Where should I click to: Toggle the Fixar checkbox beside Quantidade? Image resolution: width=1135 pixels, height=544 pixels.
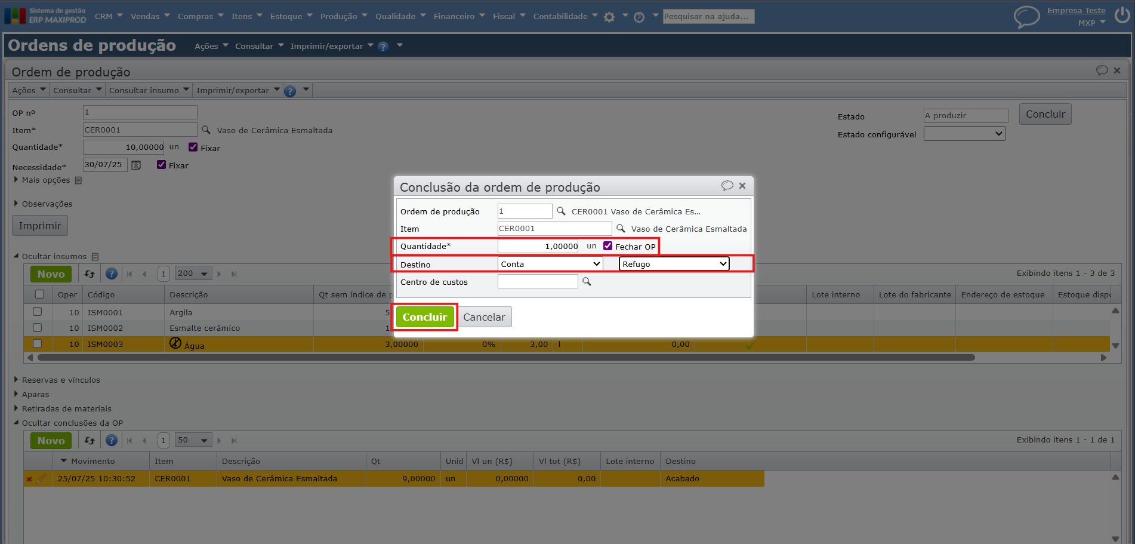click(x=193, y=147)
